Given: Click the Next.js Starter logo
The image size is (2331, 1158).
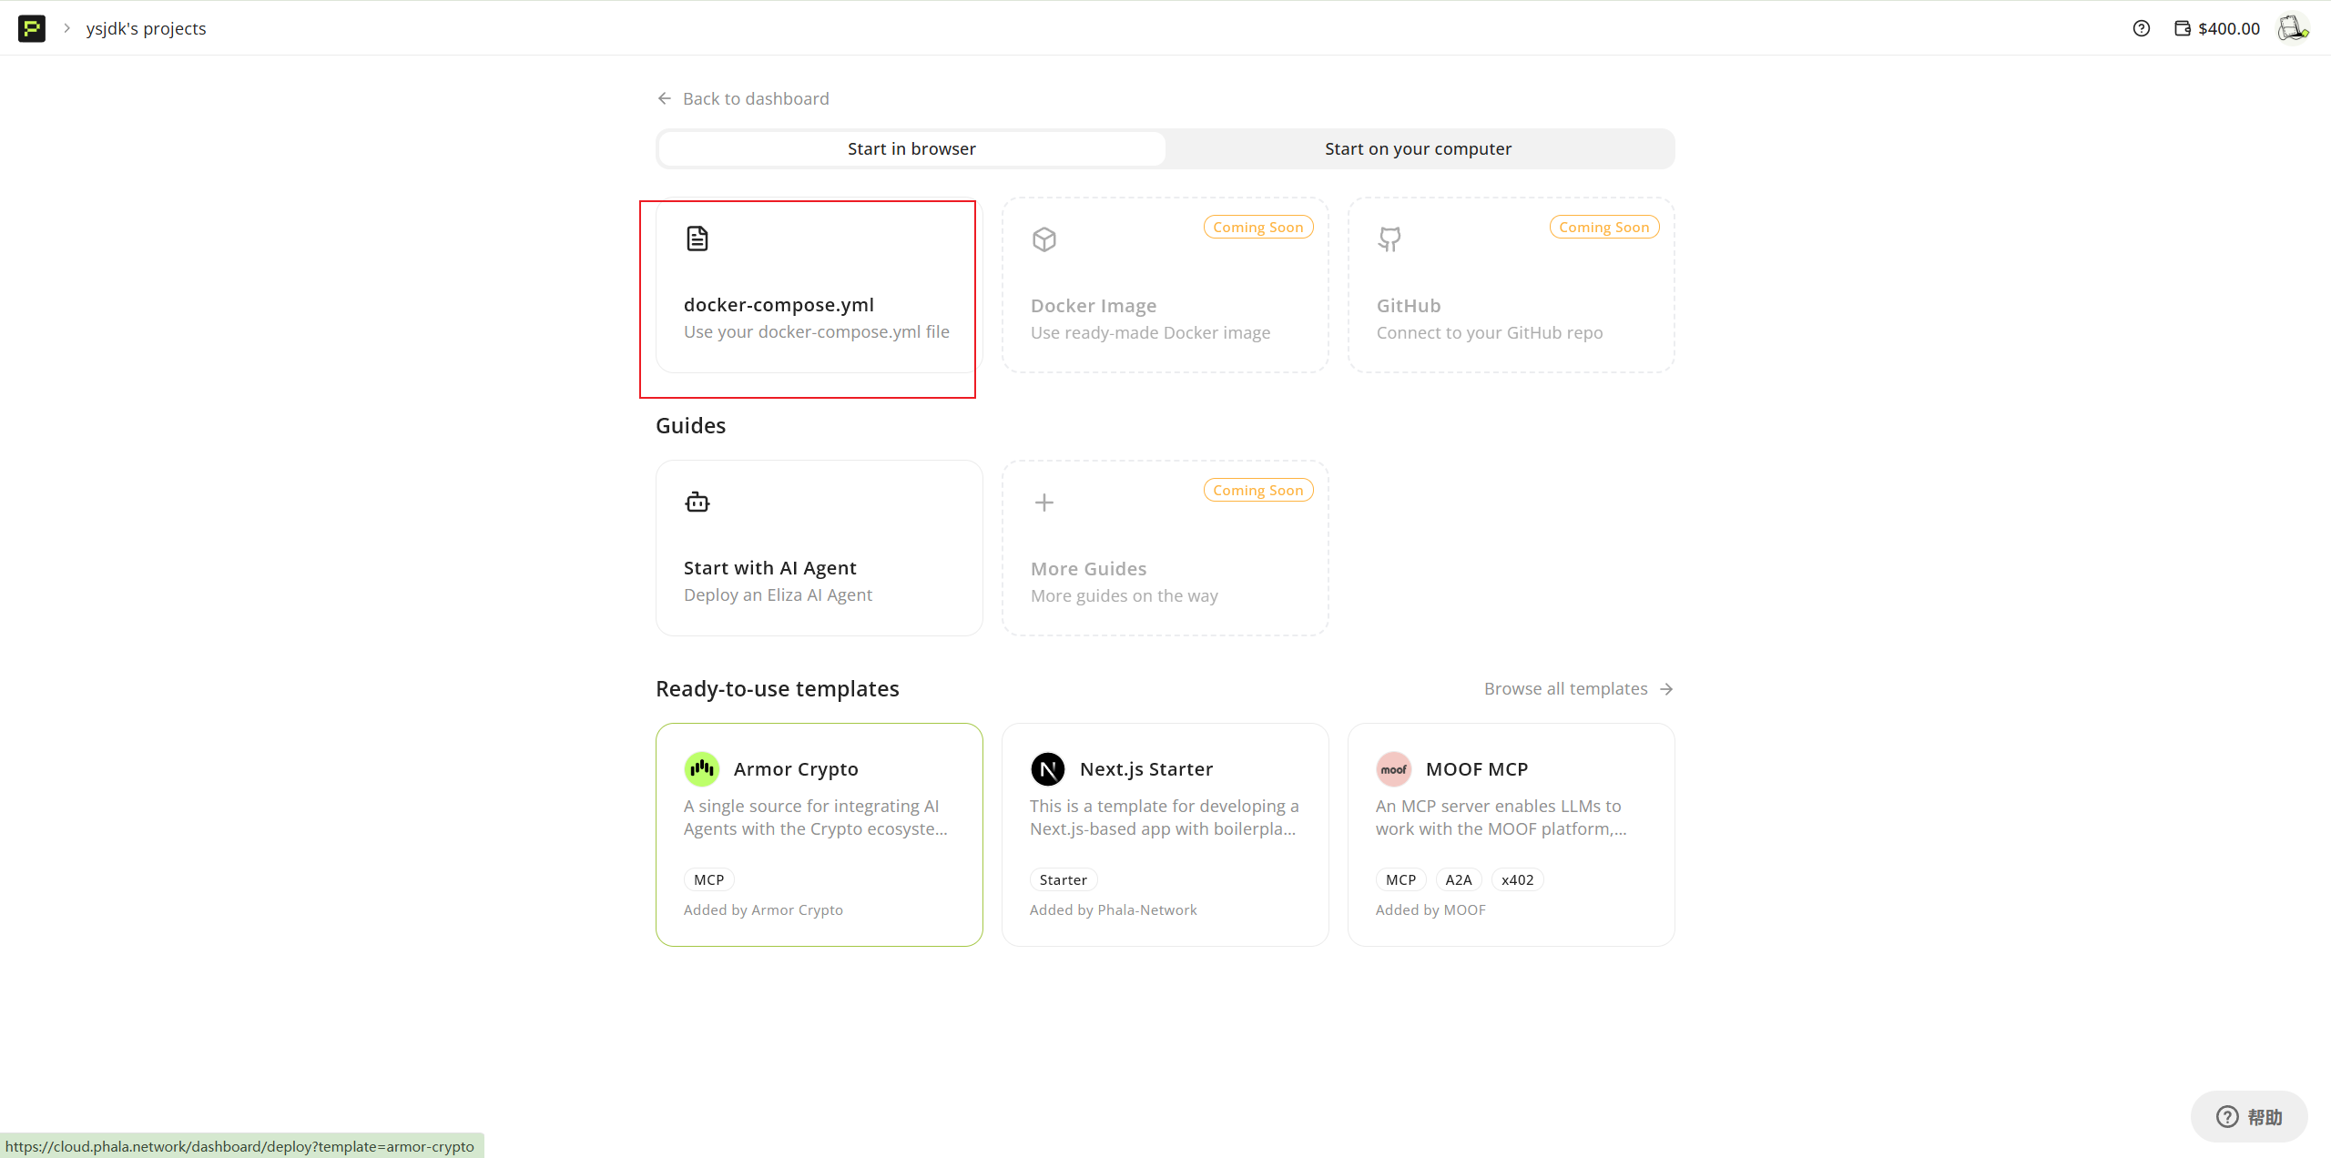Looking at the screenshot, I should (1048, 769).
